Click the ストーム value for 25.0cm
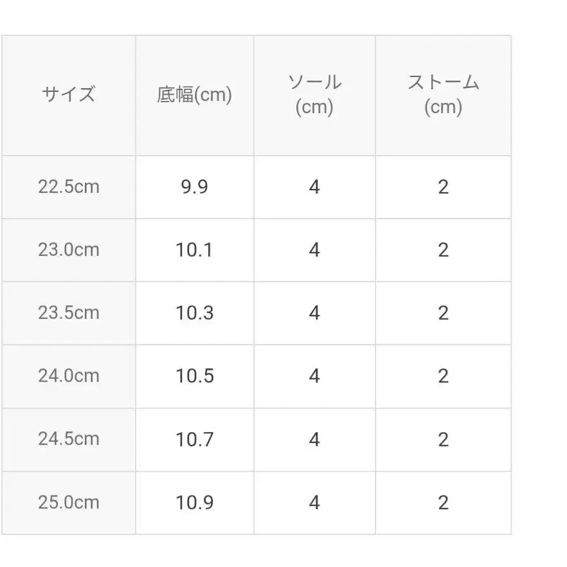This screenshot has width=567, height=567. coord(443,502)
